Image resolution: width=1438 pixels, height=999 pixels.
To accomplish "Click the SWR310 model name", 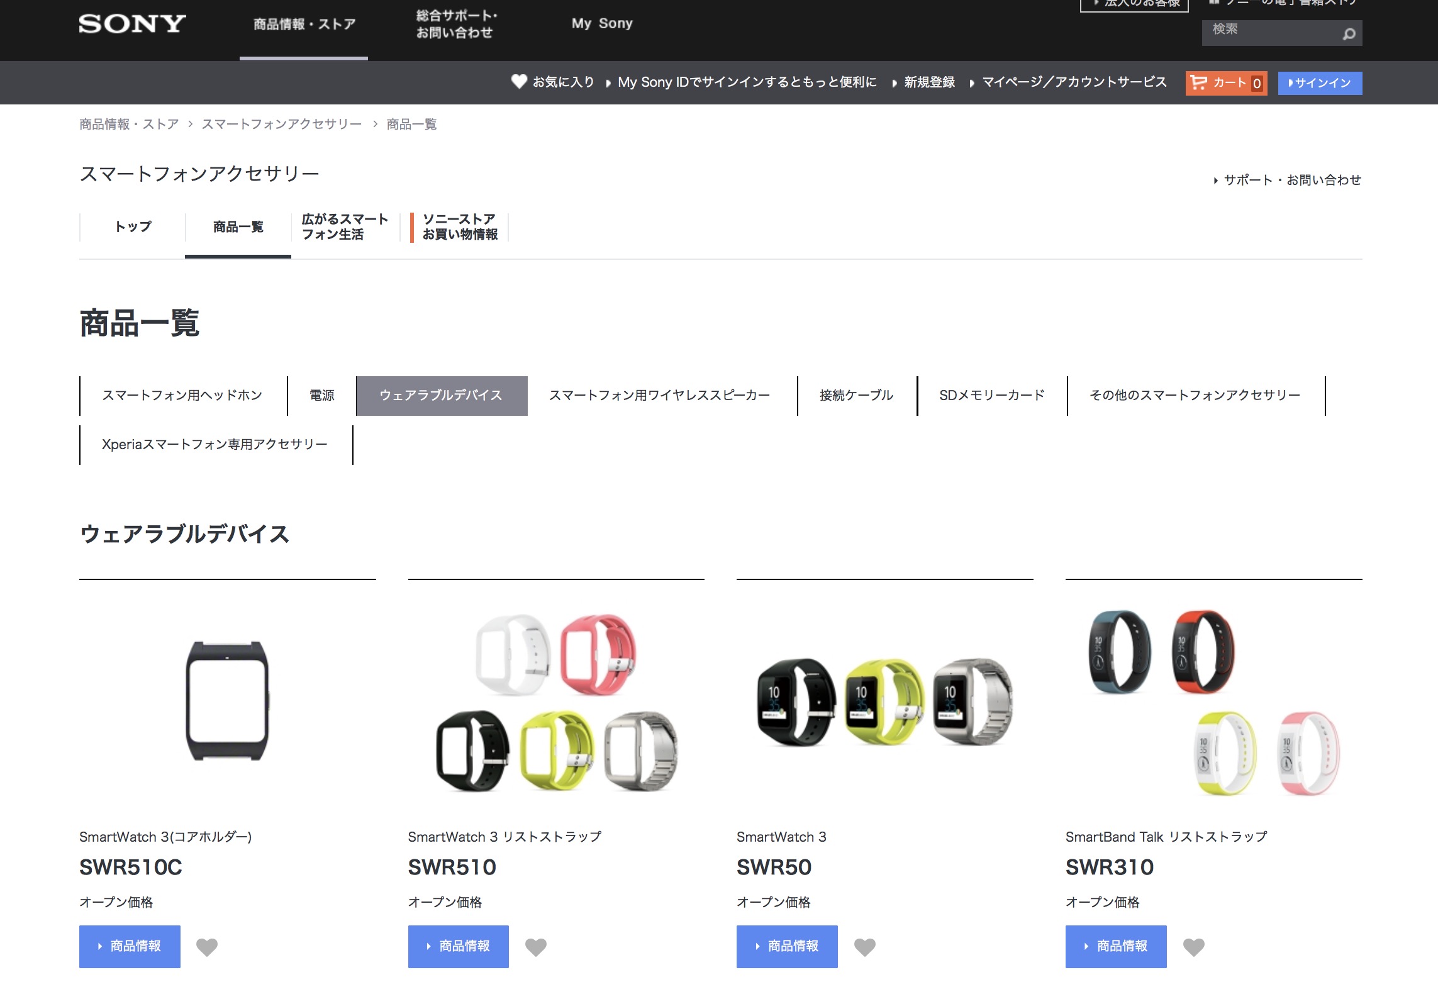I will tap(1110, 868).
